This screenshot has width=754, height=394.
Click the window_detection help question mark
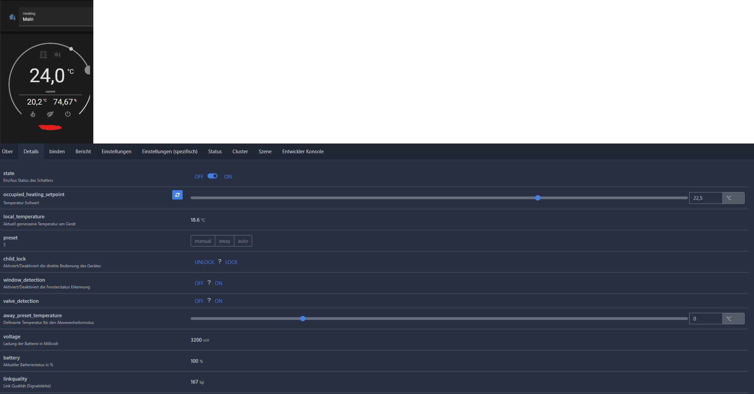click(x=209, y=283)
